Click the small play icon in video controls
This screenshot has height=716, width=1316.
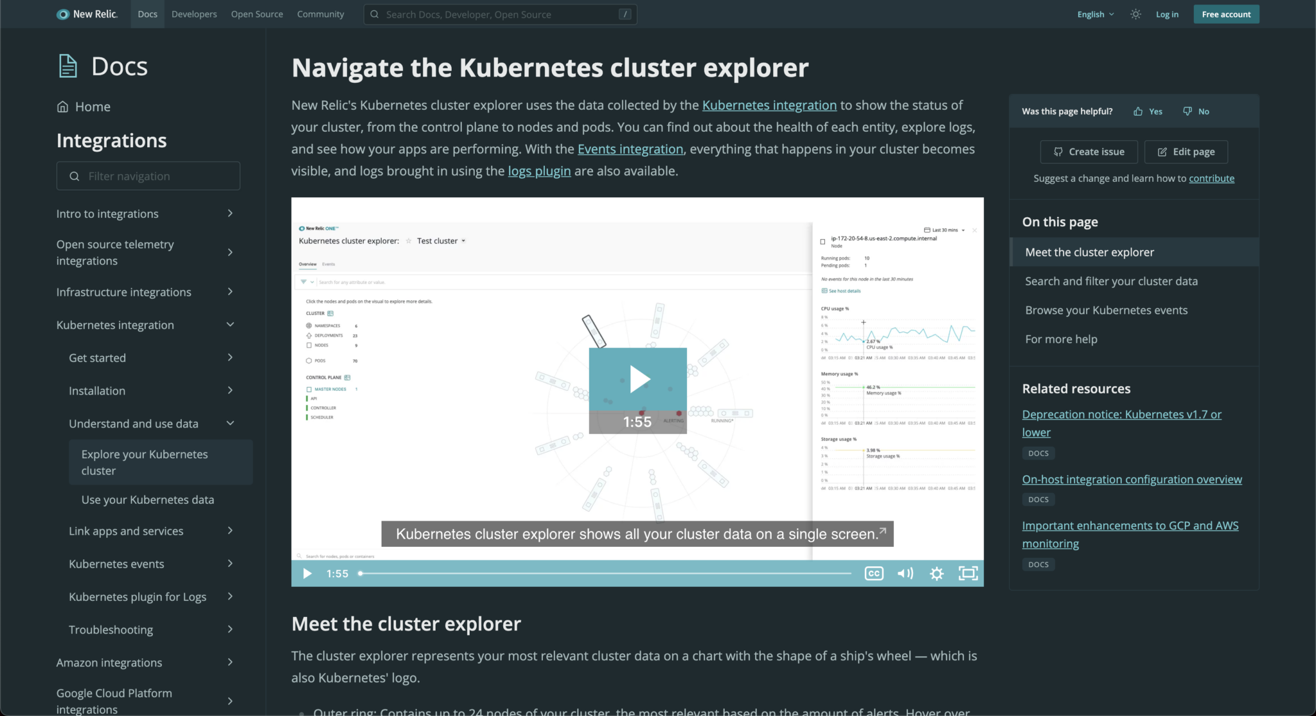307,573
